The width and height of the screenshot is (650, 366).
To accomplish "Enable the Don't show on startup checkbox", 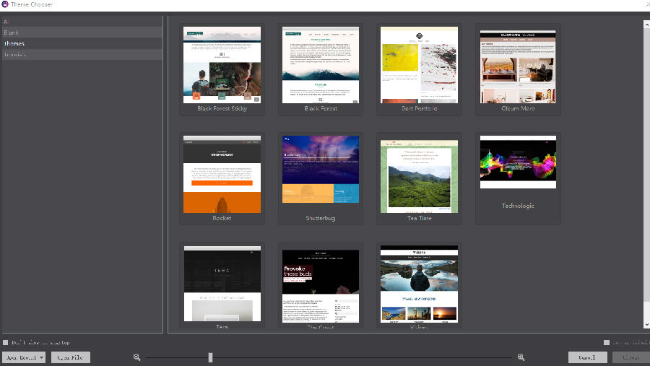I will click(x=6, y=342).
